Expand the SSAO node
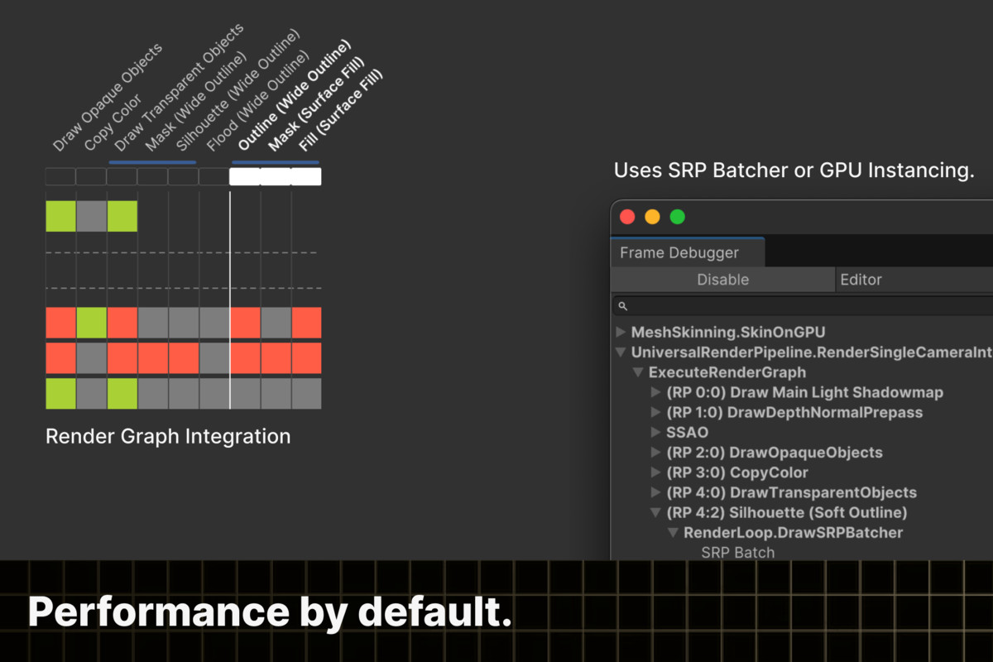 tap(656, 432)
